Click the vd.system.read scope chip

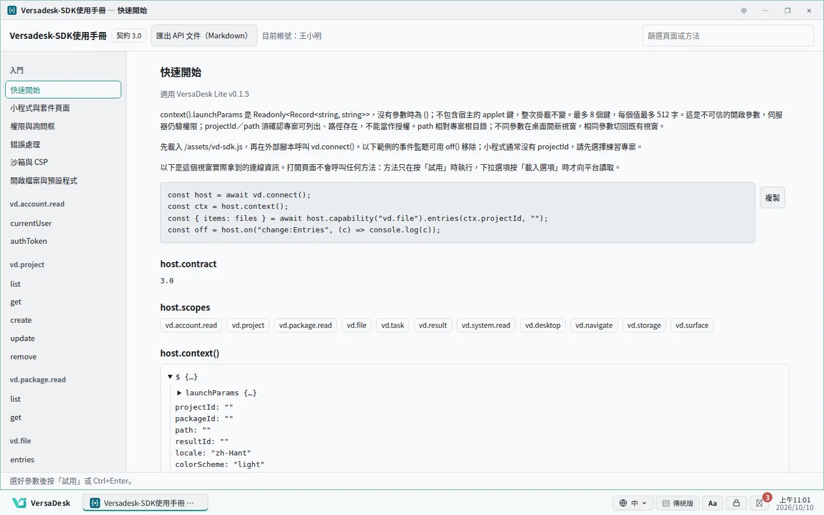click(x=486, y=326)
